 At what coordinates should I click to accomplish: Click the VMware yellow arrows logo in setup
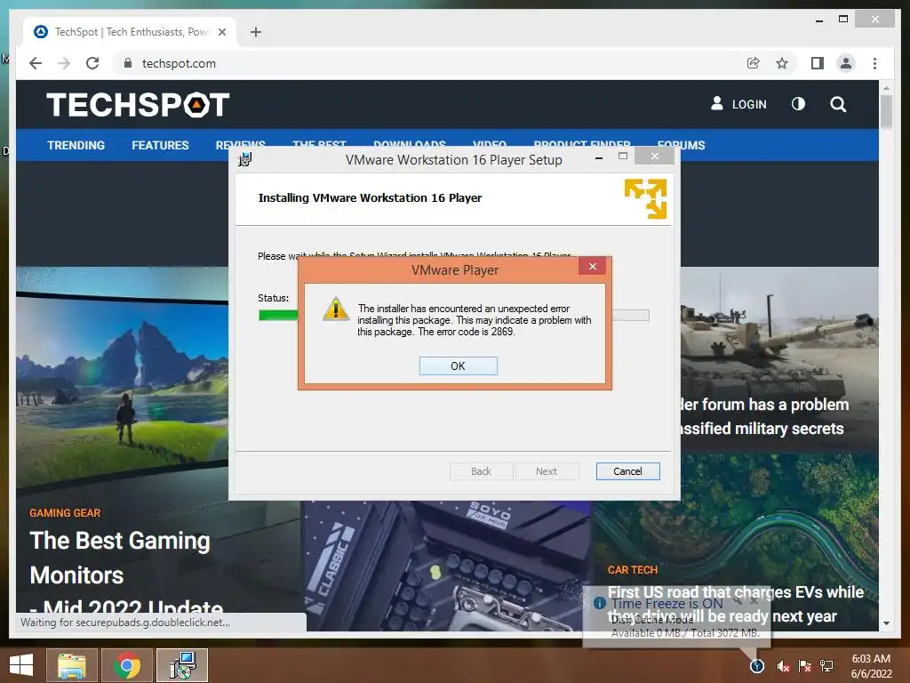coord(645,198)
